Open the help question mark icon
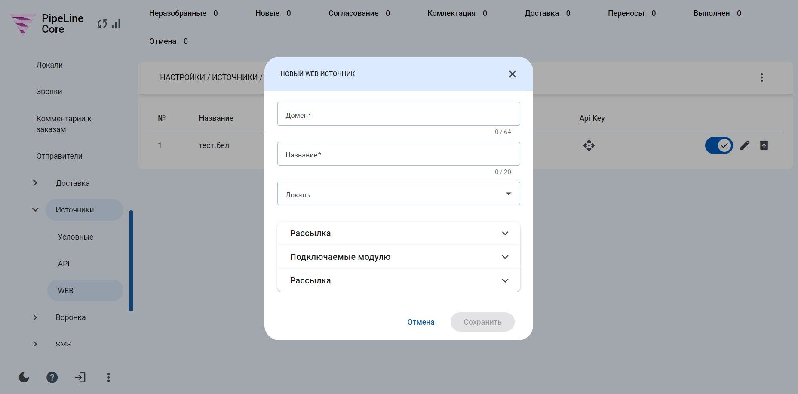798x394 pixels. click(x=52, y=377)
